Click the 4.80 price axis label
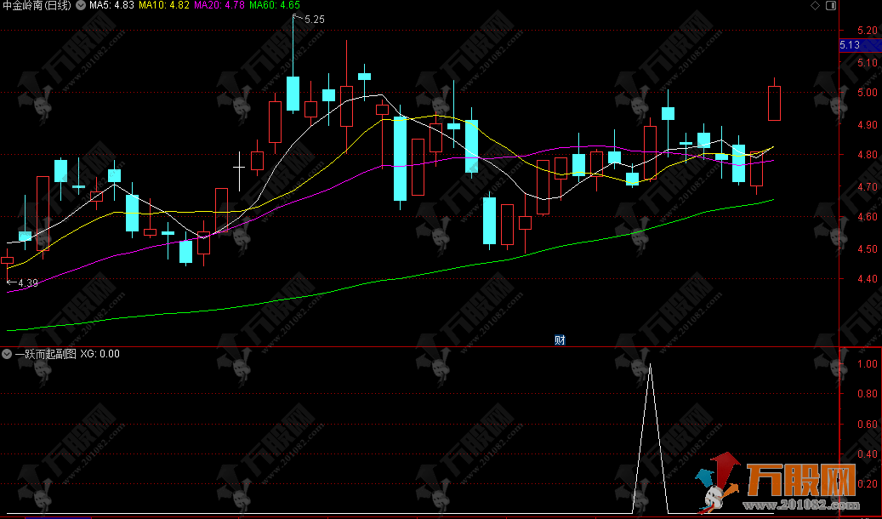 (x=868, y=154)
